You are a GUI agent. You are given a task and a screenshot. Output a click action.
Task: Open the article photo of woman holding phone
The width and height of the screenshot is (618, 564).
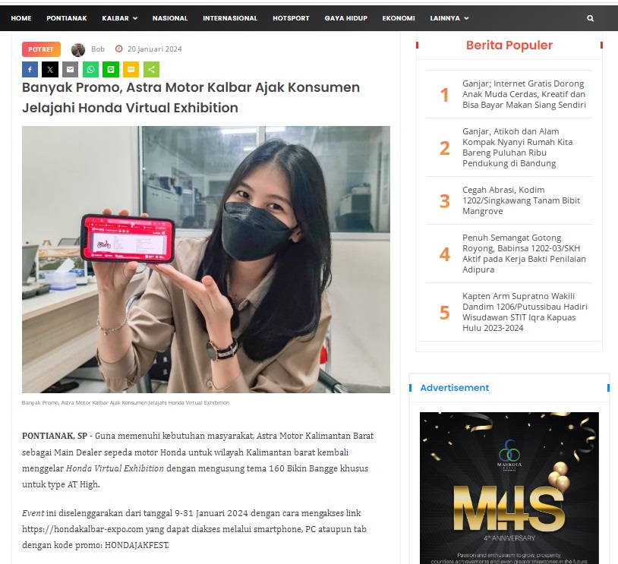tap(207, 260)
